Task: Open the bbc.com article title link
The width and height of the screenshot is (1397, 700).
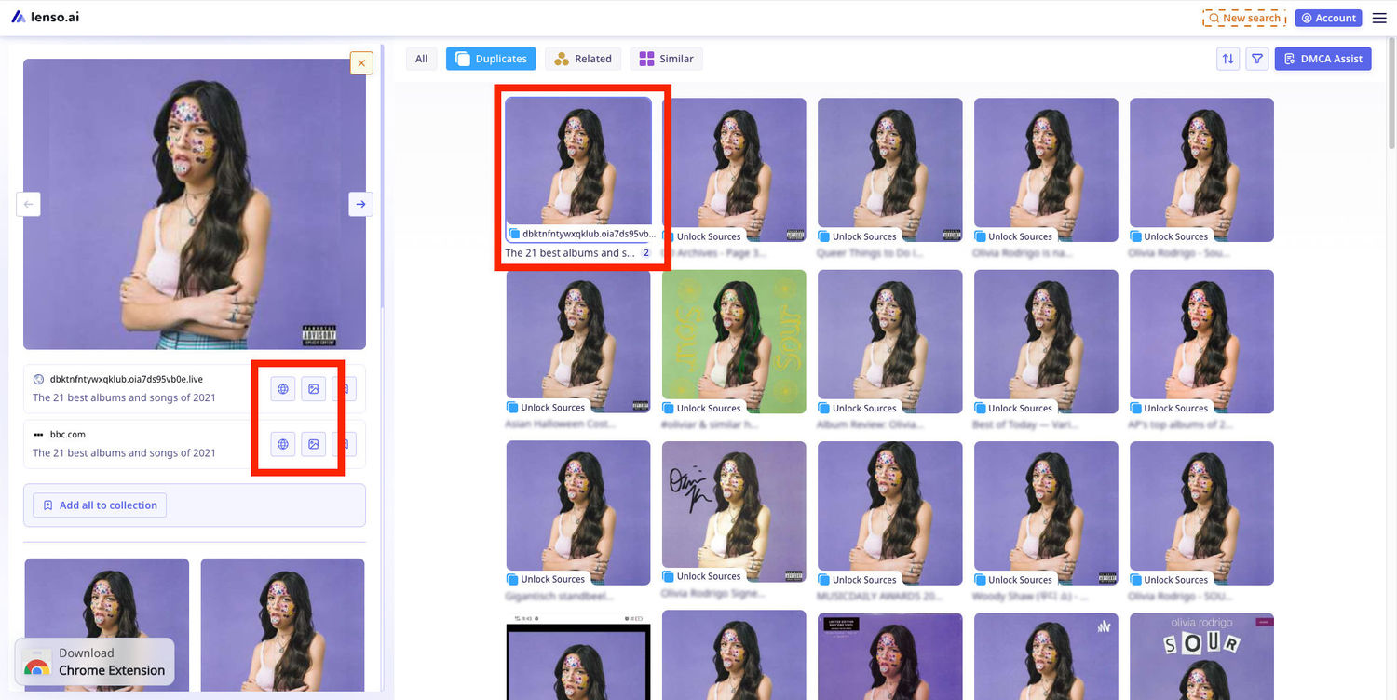Action: pos(124,453)
